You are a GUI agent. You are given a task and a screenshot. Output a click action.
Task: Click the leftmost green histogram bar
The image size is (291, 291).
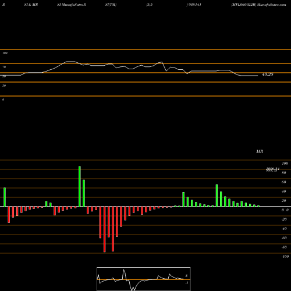[x=5, y=197]
